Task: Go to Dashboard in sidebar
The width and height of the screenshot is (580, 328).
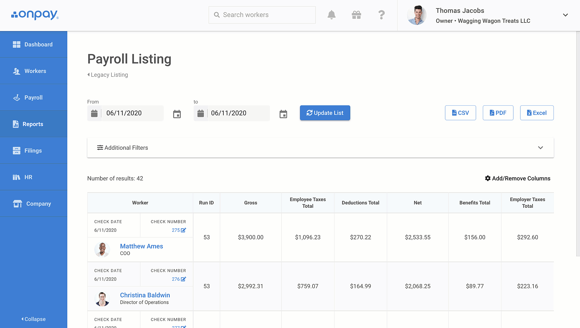Action: click(x=33, y=44)
